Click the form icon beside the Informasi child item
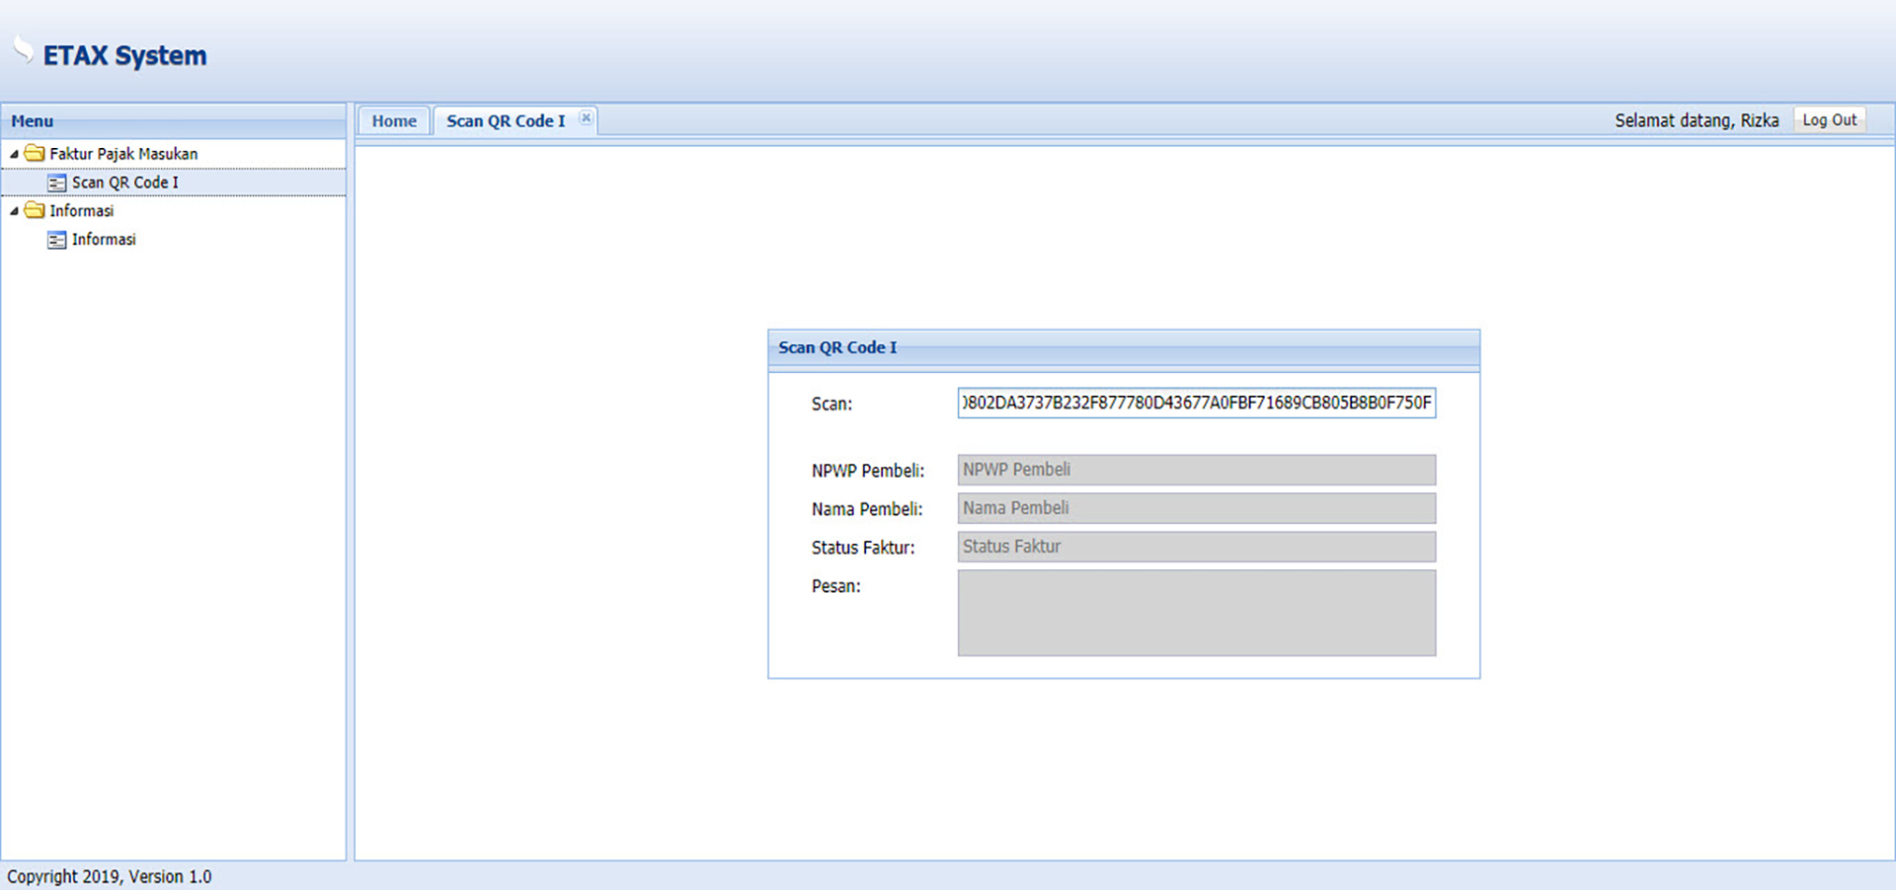Image resolution: width=1896 pixels, height=890 pixels. (57, 240)
